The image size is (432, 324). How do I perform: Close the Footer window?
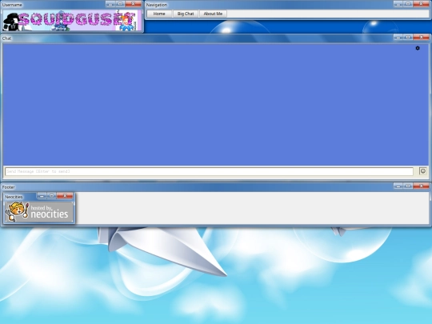pyautogui.click(x=421, y=186)
